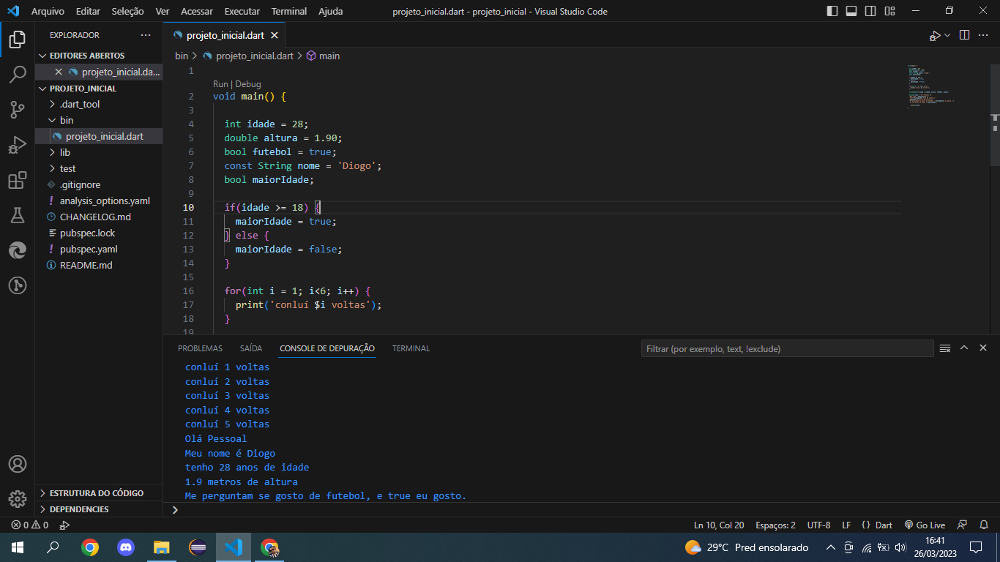This screenshot has height=562, width=1000.
Task: Clear the debug console output list icon
Action: (945, 348)
